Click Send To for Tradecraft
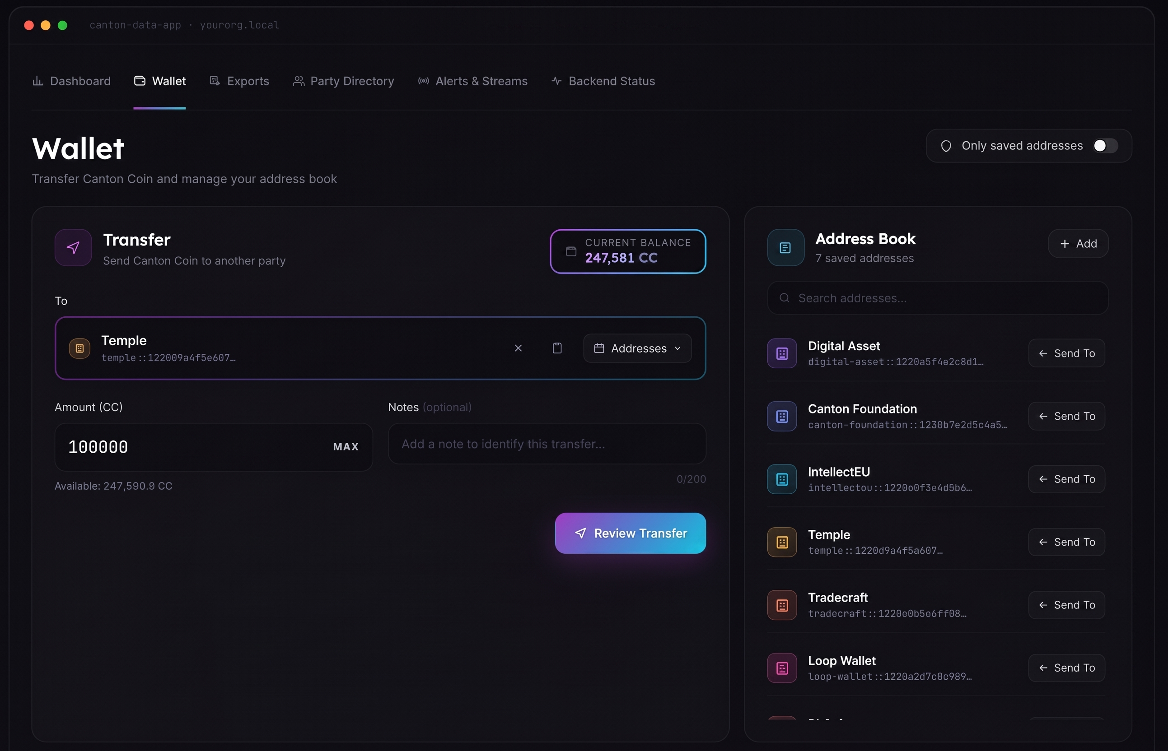 1066,605
